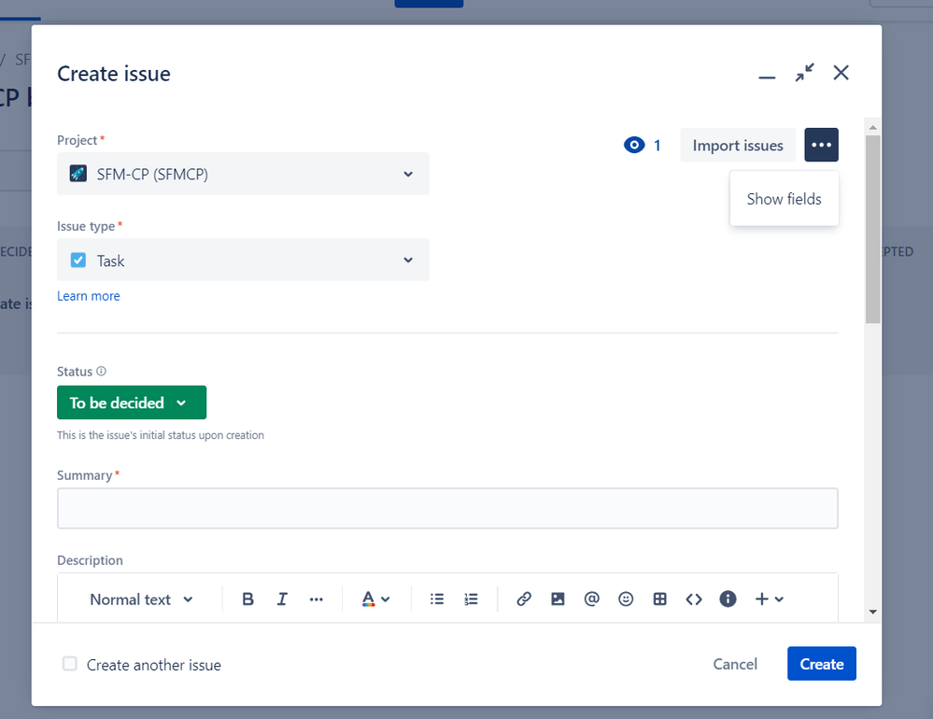Open the Learn more link

tap(89, 296)
